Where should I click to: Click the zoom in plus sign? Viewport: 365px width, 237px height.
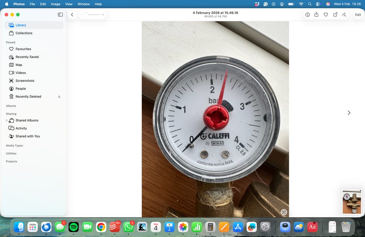103,15
